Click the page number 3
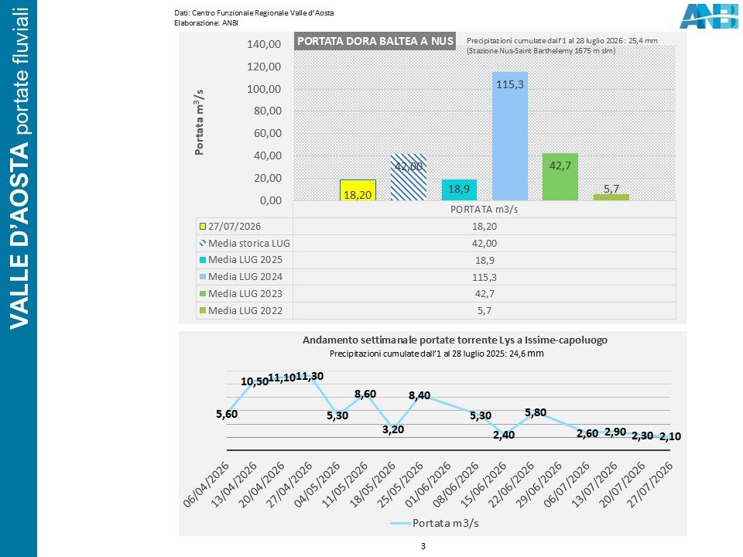743x557 pixels. point(423,546)
